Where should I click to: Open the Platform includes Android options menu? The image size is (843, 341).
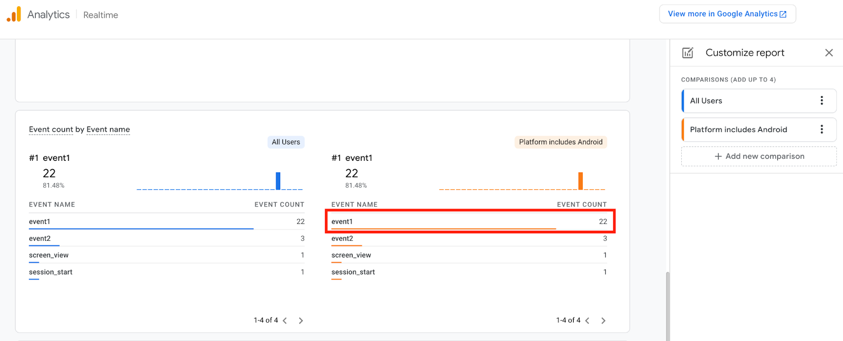(x=821, y=129)
